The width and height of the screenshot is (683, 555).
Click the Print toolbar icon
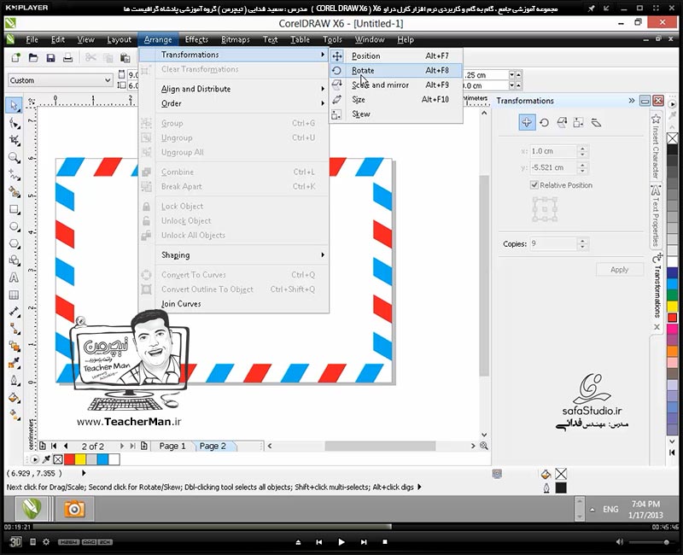[x=67, y=57]
